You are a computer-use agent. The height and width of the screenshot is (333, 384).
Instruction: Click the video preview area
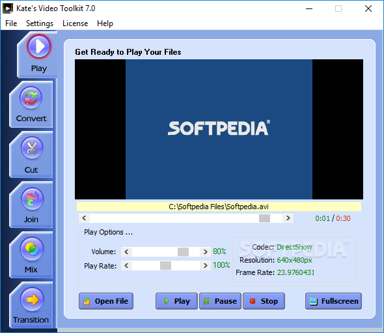[219, 129]
